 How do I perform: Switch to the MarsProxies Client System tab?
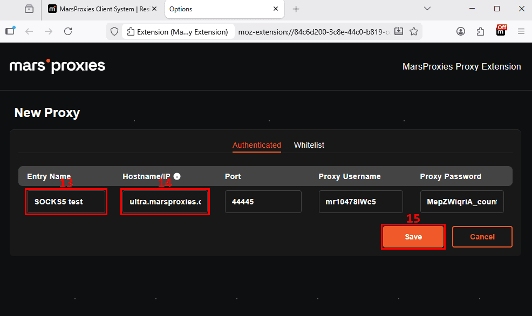coord(102,9)
